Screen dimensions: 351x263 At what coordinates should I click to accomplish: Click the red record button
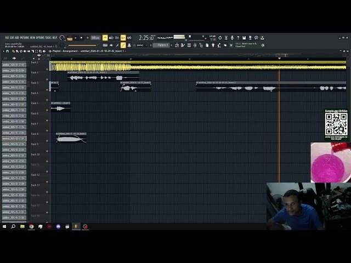point(88,38)
